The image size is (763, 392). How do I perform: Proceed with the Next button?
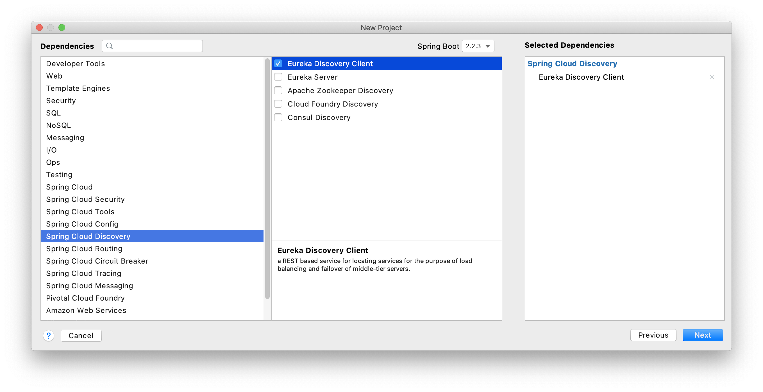tap(702, 335)
